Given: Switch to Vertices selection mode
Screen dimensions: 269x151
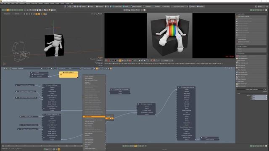Looking at the screenshot, I should 83,7.
